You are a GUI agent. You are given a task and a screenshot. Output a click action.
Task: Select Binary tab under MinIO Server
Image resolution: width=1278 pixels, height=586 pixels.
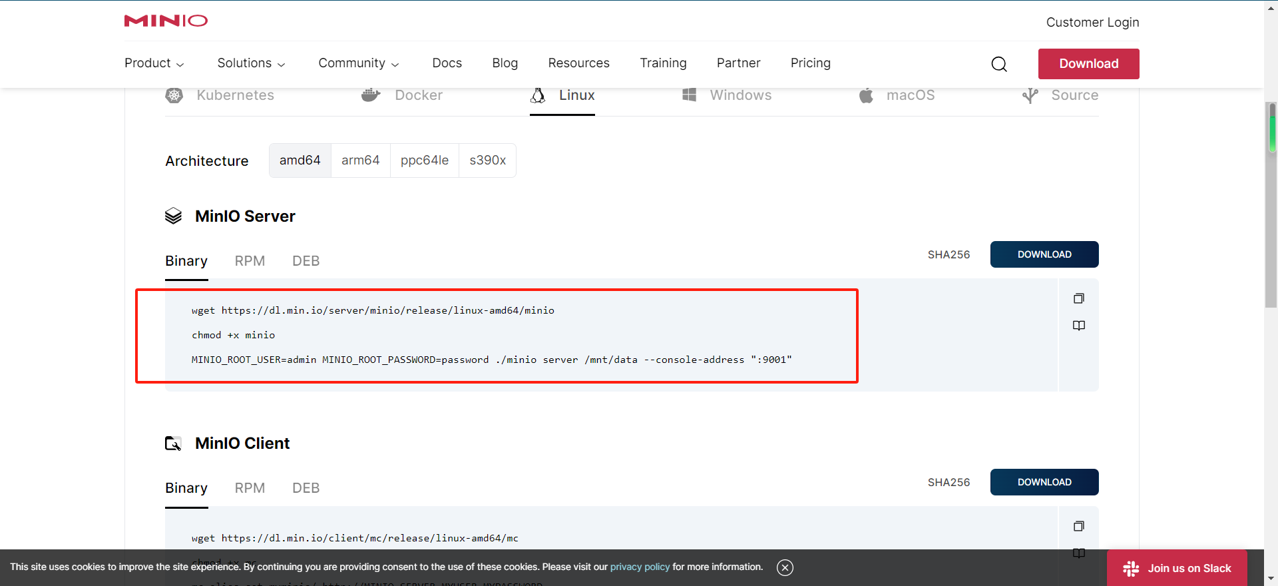186,261
